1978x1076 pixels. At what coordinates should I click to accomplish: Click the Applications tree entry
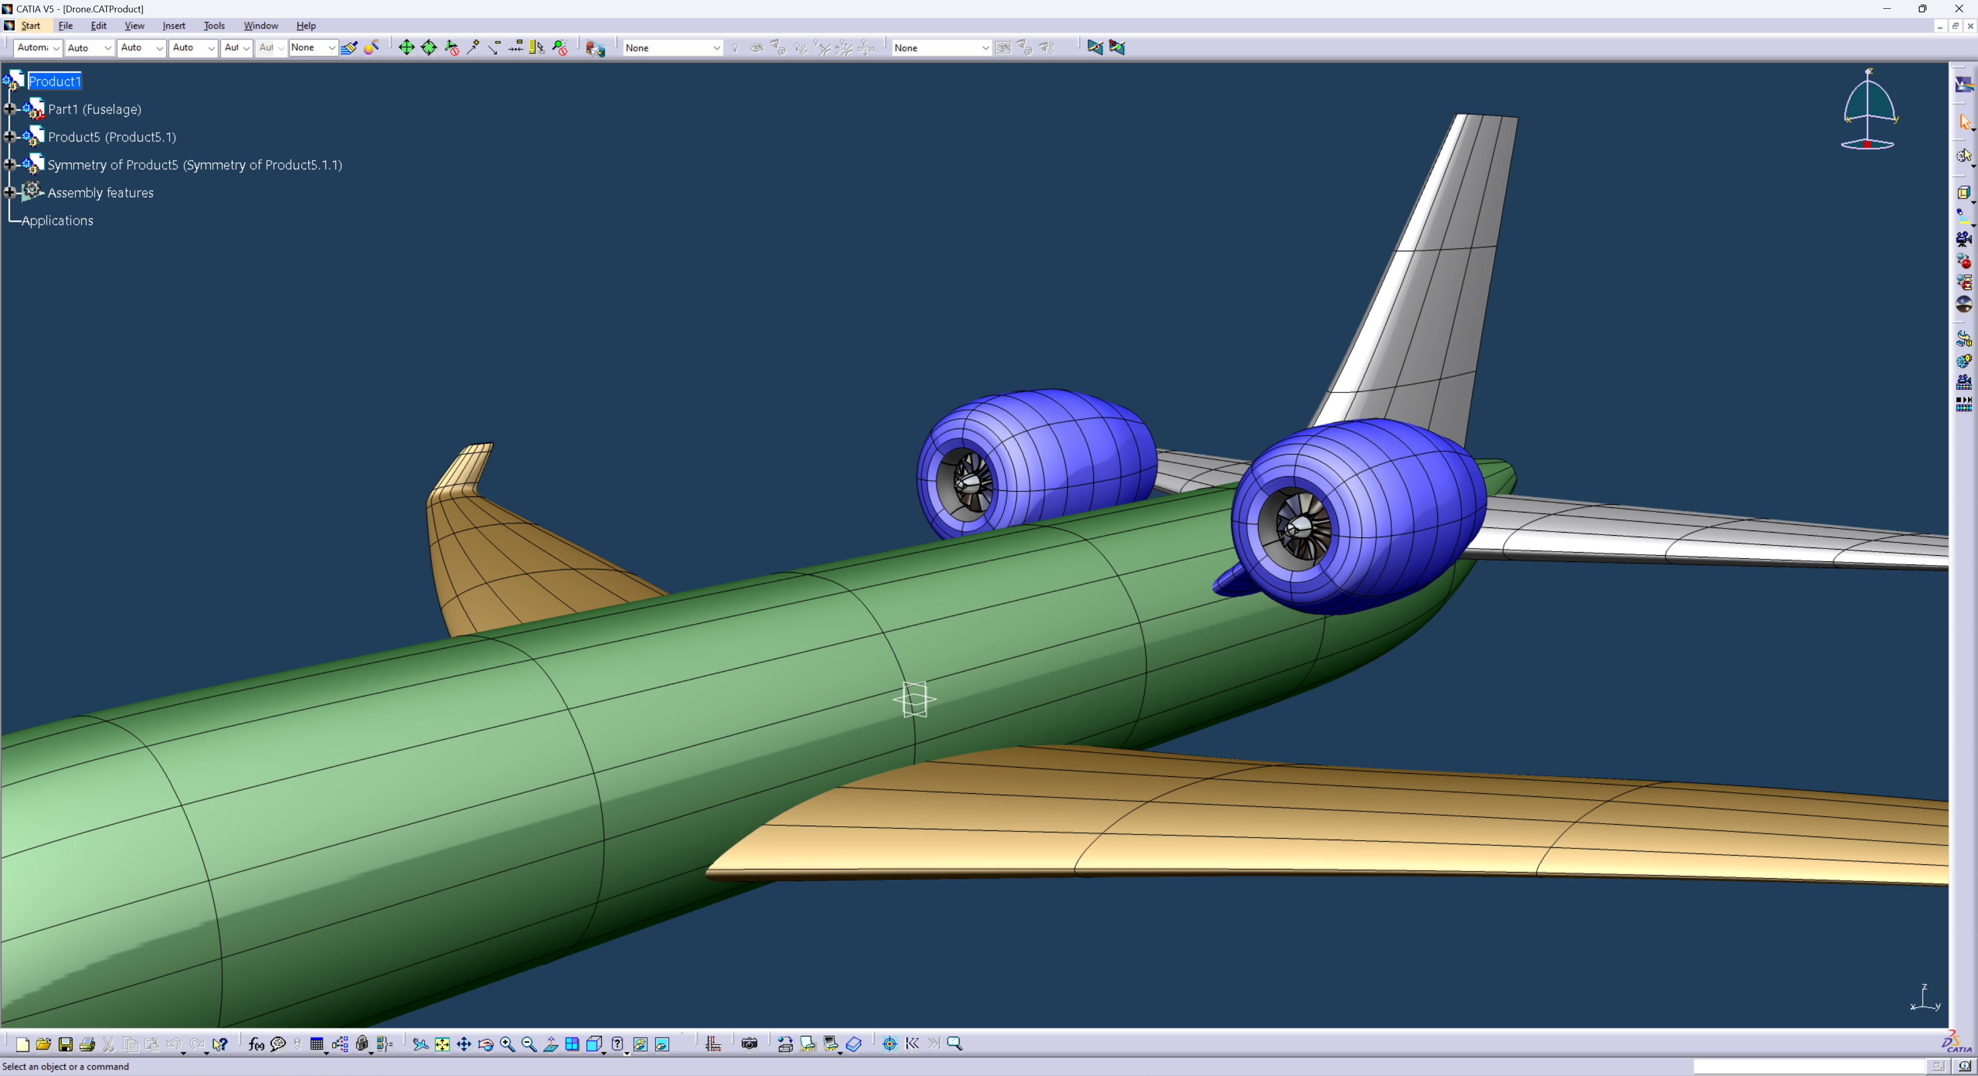point(58,220)
